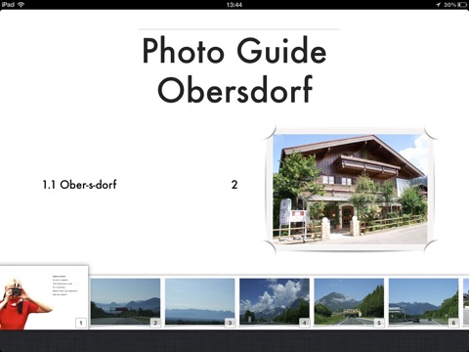Select page thumbnail numbered 6

coord(423,301)
